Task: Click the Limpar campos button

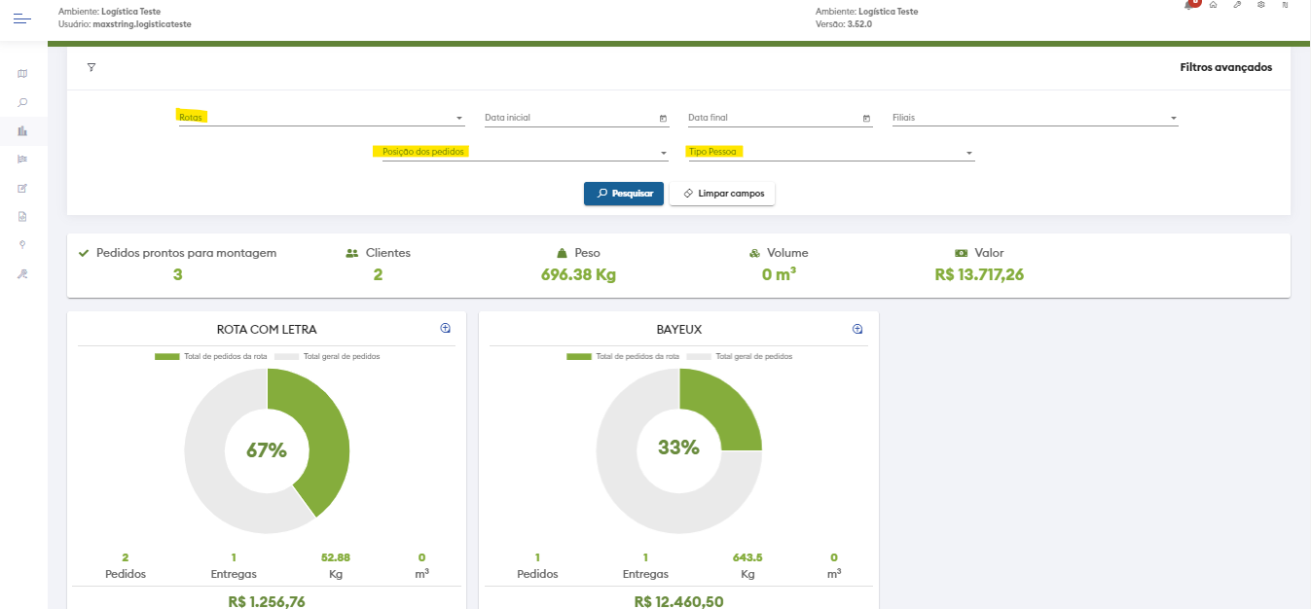Action: click(722, 194)
